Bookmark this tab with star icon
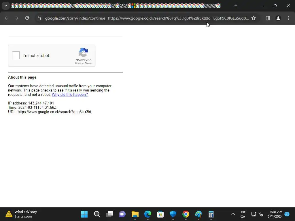Screen dimensions: 295x221 point(254,18)
